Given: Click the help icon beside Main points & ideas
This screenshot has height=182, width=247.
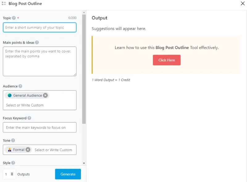Looking at the screenshot, I should (x=37, y=43).
